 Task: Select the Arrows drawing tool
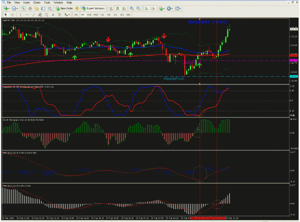click(x=66, y=15)
